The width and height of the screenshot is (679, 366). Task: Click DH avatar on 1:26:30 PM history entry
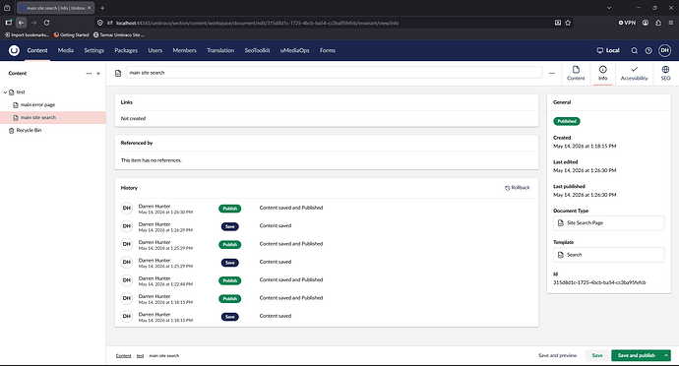point(126,209)
